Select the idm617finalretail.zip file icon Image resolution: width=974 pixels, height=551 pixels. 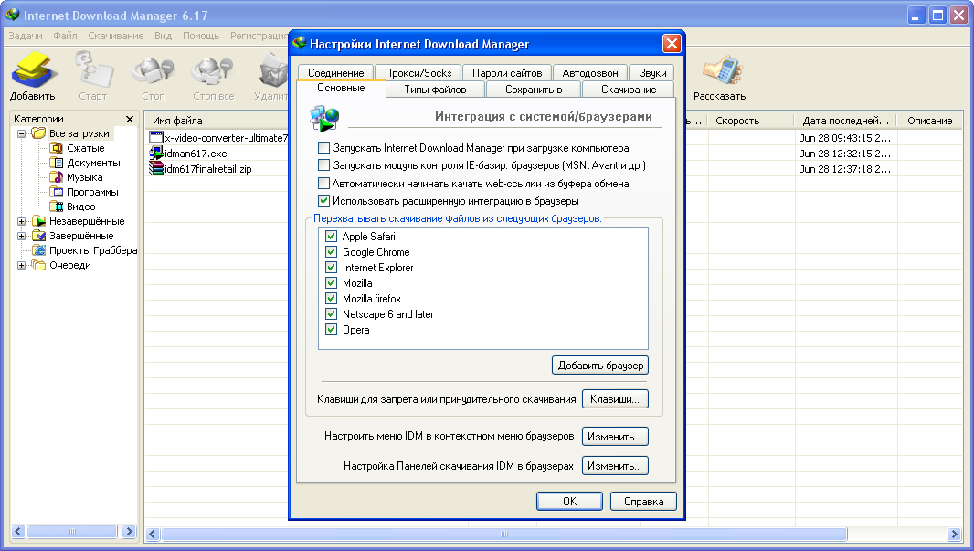156,168
